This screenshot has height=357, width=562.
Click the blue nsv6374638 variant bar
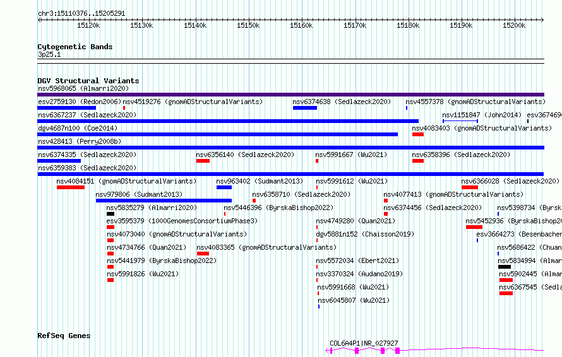(x=305, y=108)
